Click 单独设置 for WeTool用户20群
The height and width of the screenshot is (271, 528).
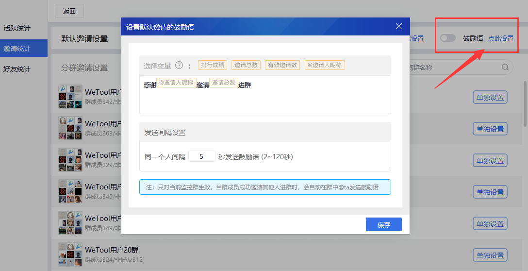pos(490,255)
